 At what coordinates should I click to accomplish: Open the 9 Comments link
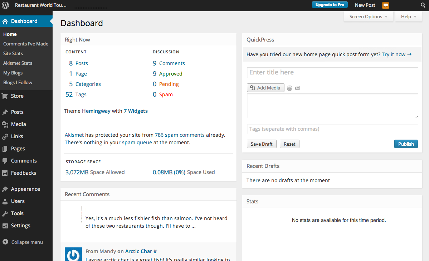(169, 63)
